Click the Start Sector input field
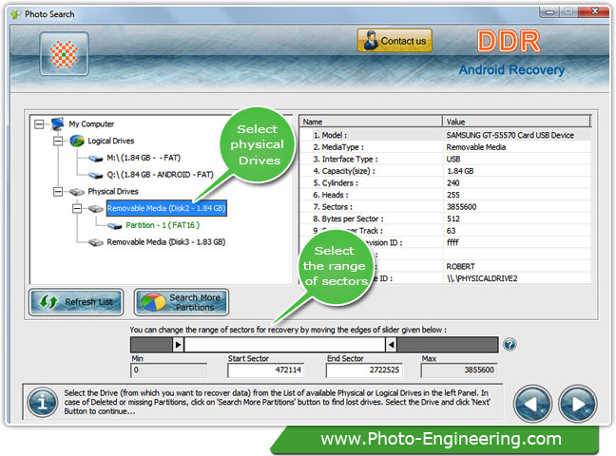 [x=265, y=370]
